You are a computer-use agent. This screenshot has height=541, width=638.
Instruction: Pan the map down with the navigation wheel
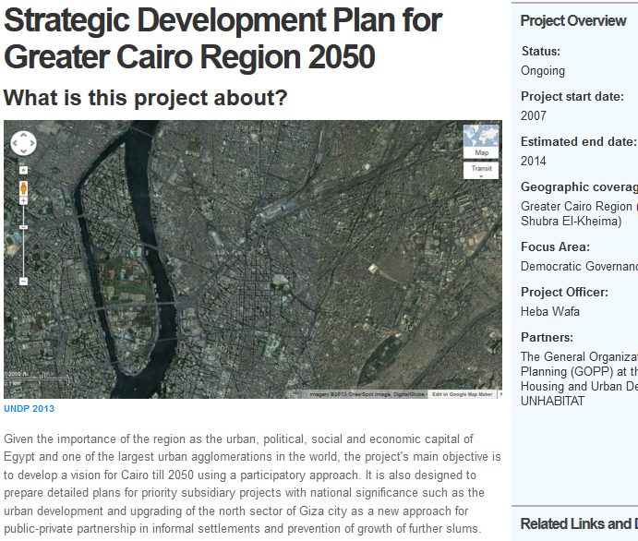tap(23, 151)
